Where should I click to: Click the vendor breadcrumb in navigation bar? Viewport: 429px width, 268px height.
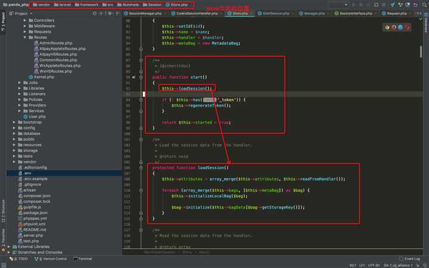click(41, 5)
